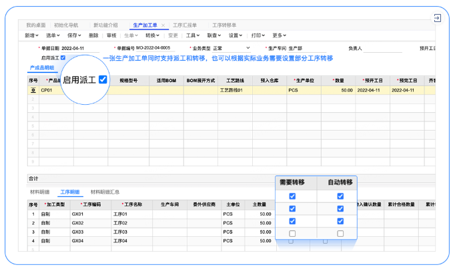
Task: Click the CP01 product cell
Action: pyautogui.click(x=49, y=90)
